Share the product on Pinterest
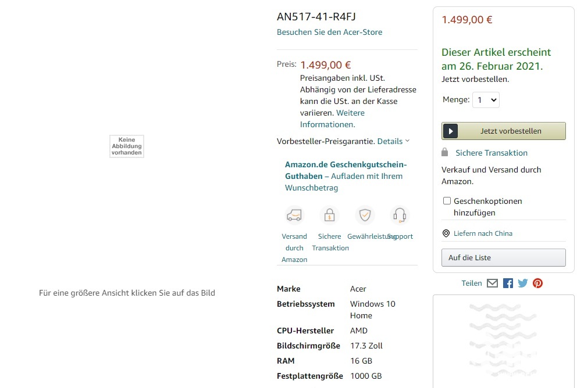Image resolution: width=577 pixels, height=388 pixels. [x=537, y=283]
